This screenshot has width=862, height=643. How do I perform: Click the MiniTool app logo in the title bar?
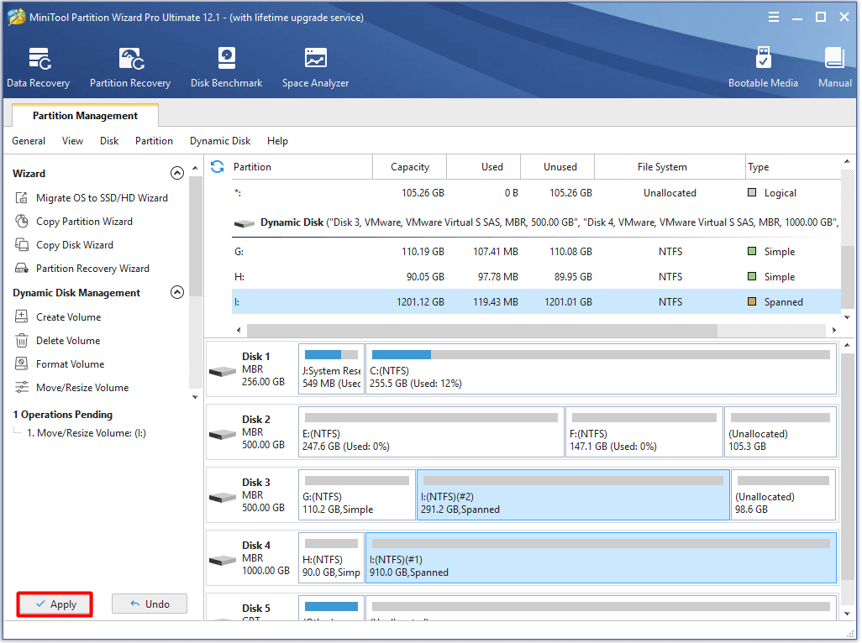tap(16, 17)
